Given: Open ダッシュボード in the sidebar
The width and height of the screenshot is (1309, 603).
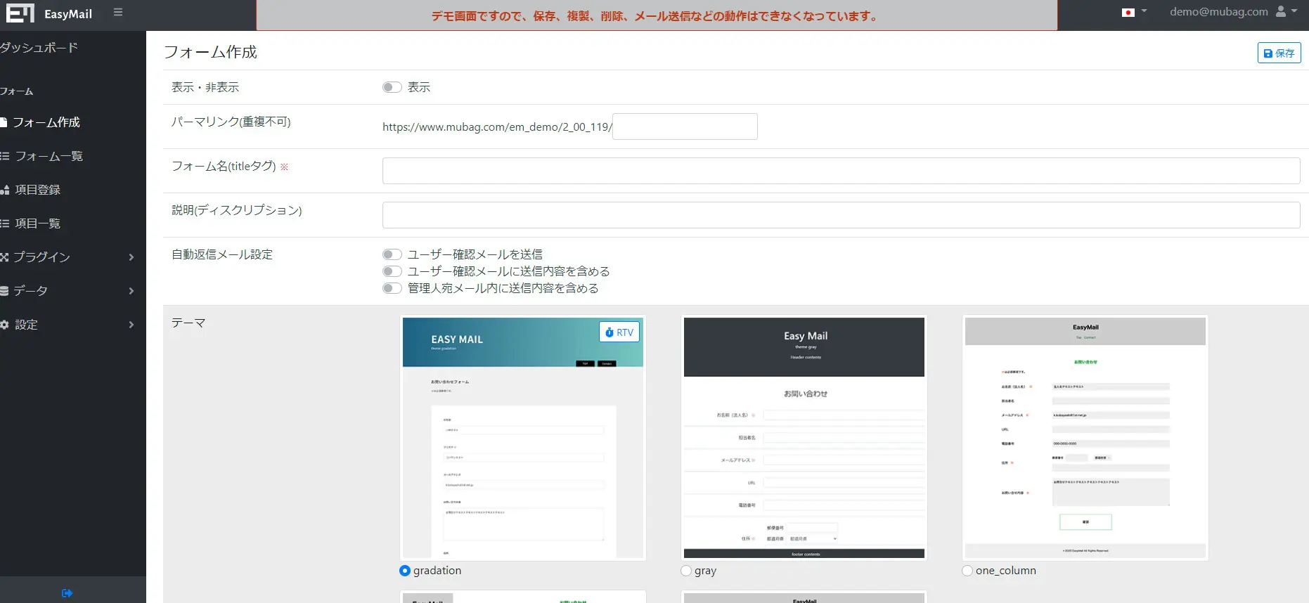Looking at the screenshot, I should click(x=39, y=48).
